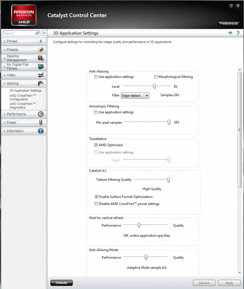Click Texture Filtering Quality slider handle
Image resolution: width=244 pixels, height=289 pixels.
[x=168, y=180]
